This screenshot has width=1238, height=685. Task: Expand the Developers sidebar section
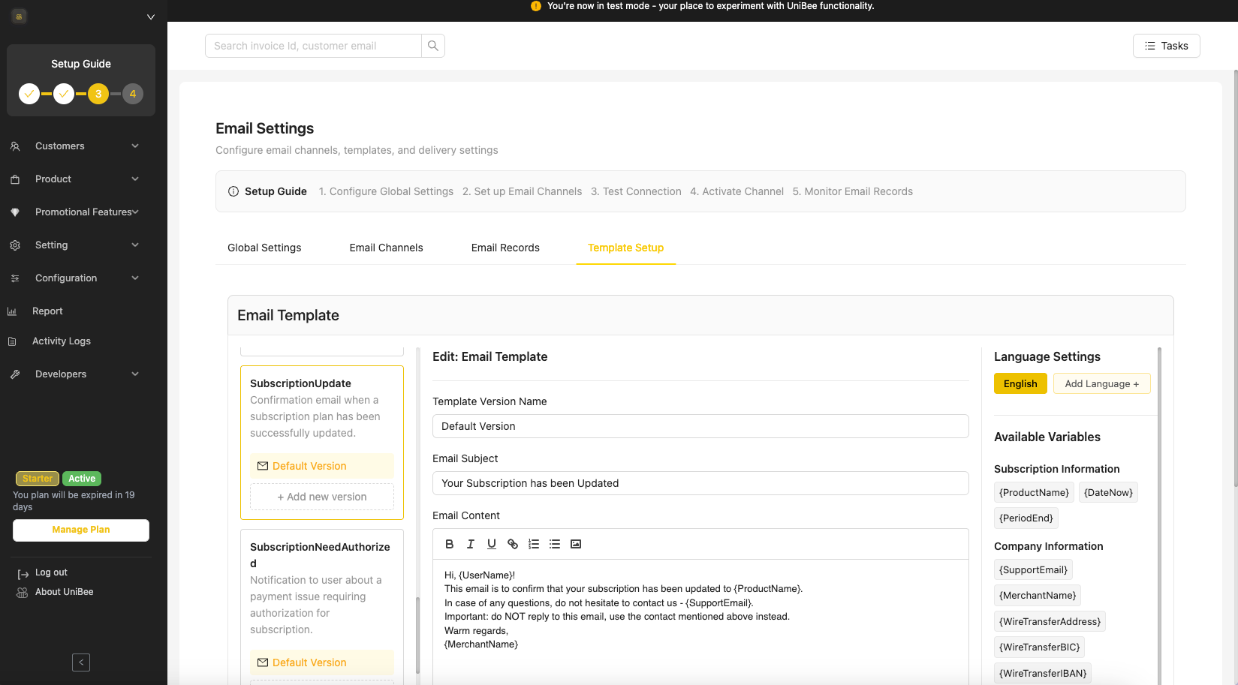point(60,374)
